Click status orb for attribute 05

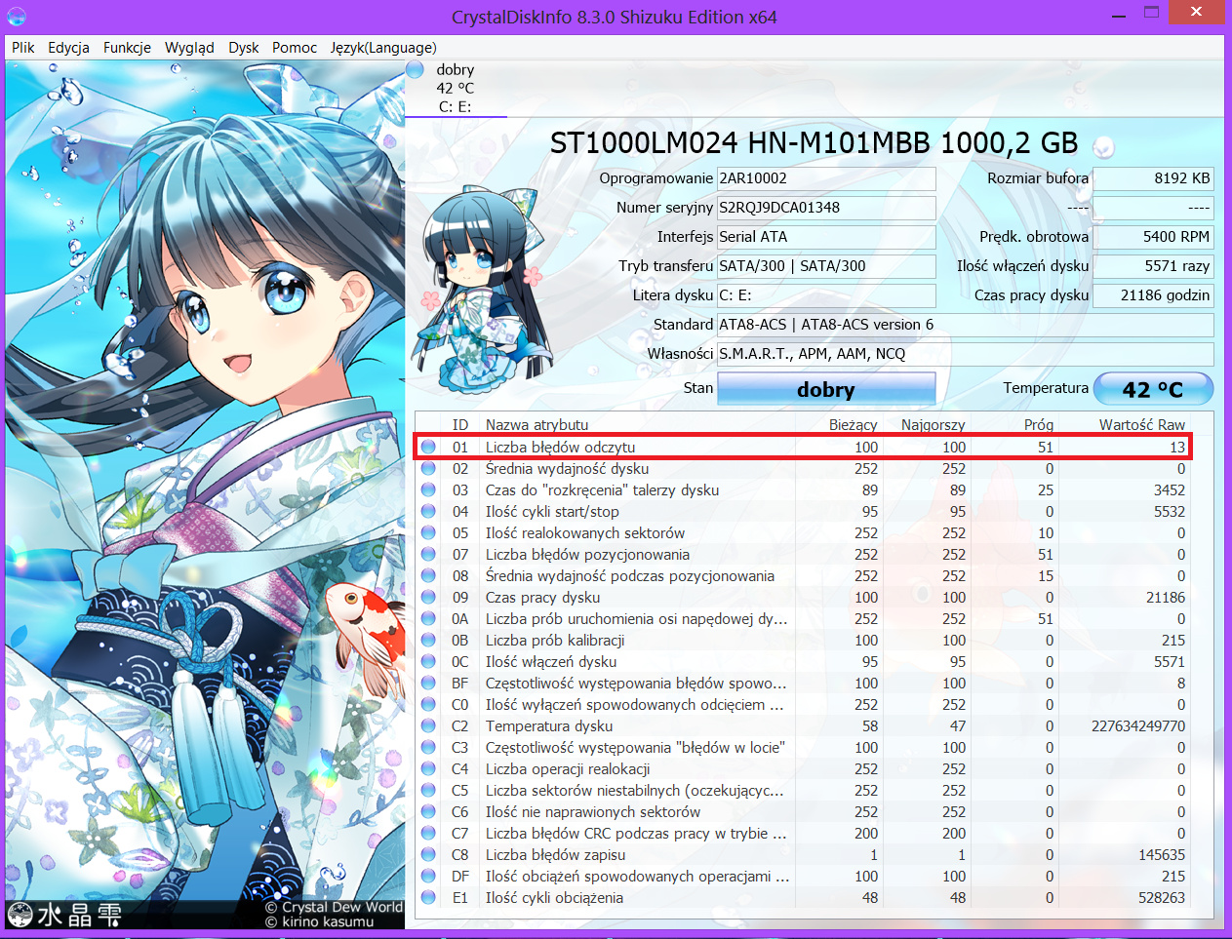point(428,532)
